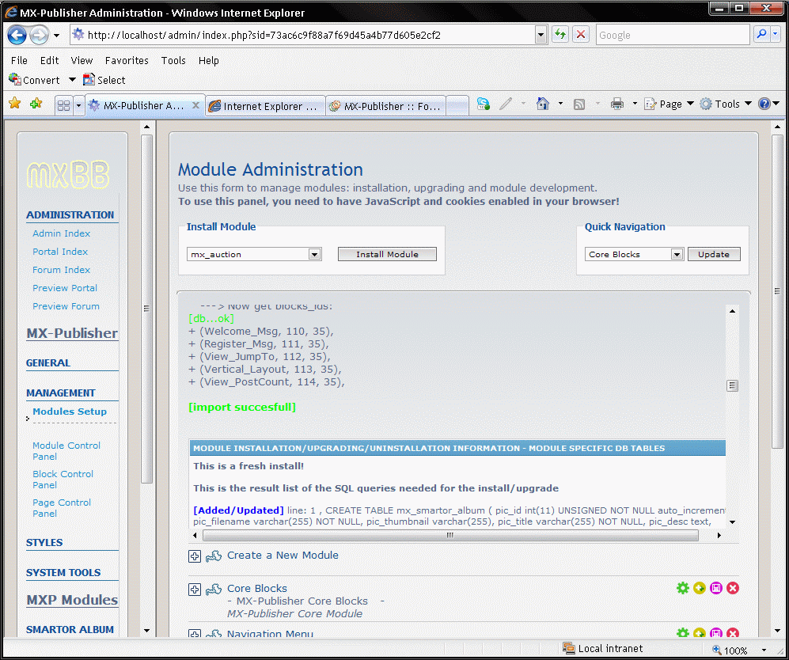Open the Favorites menu
Image resolution: width=789 pixels, height=660 pixels.
(127, 60)
